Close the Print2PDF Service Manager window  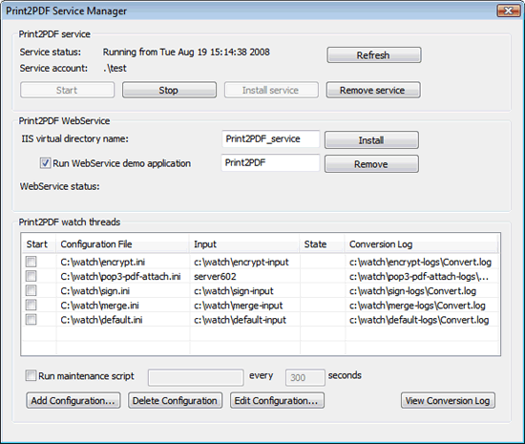tap(509, 11)
